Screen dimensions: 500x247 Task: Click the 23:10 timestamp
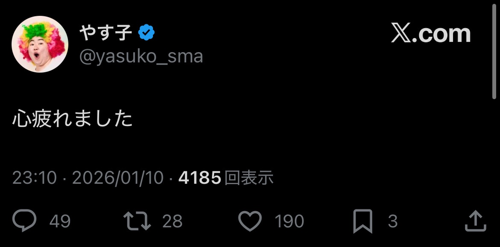tap(35, 177)
